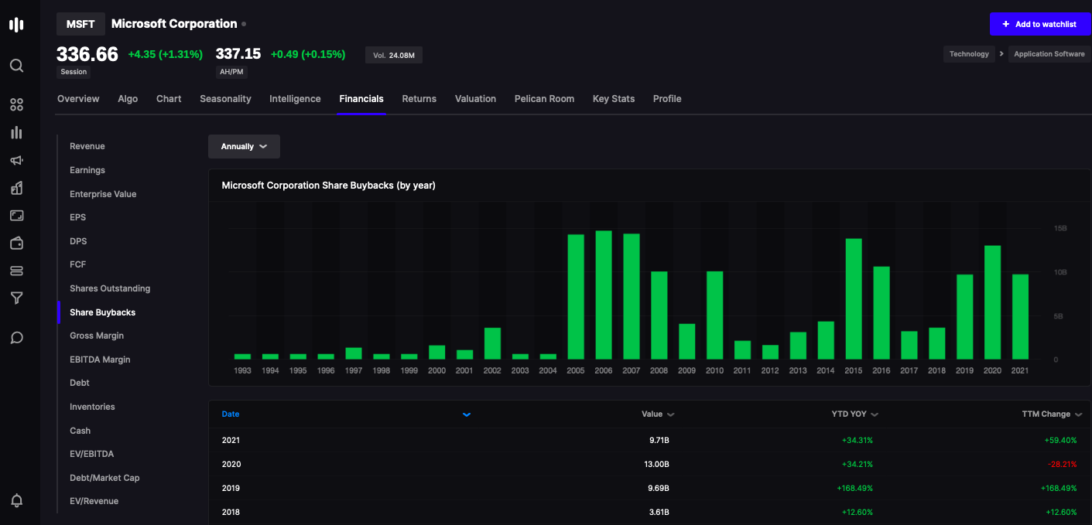Click the Session label under the price
Image resolution: width=1092 pixels, height=525 pixels.
(x=74, y=72)
